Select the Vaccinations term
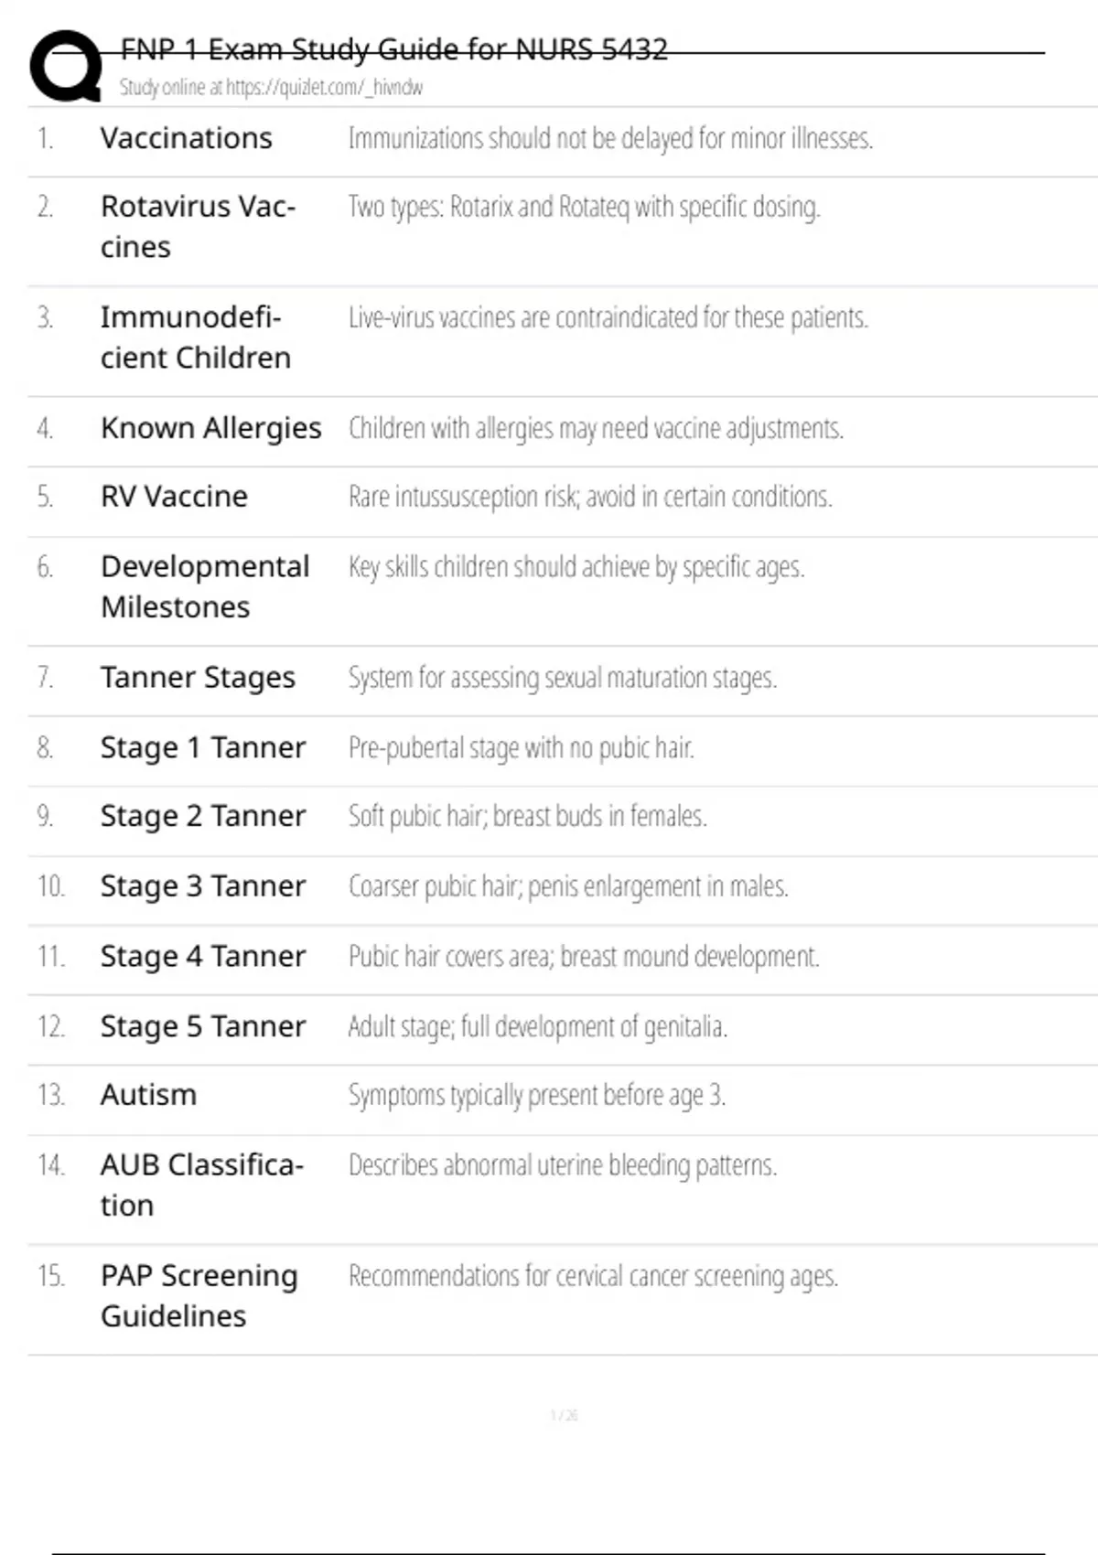This screenshot has width=1098, height=1555. (187, 138)
